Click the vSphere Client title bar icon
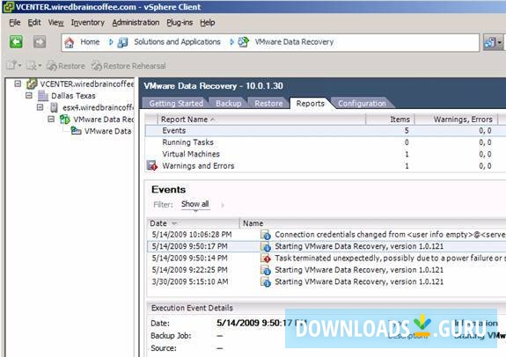Image resolution: width=506 pixels, height=357 pixels. (8, 6)
